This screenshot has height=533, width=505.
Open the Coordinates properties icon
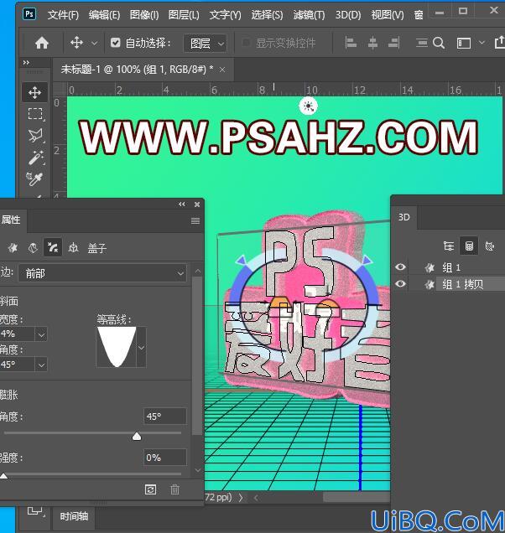point(73,248)
